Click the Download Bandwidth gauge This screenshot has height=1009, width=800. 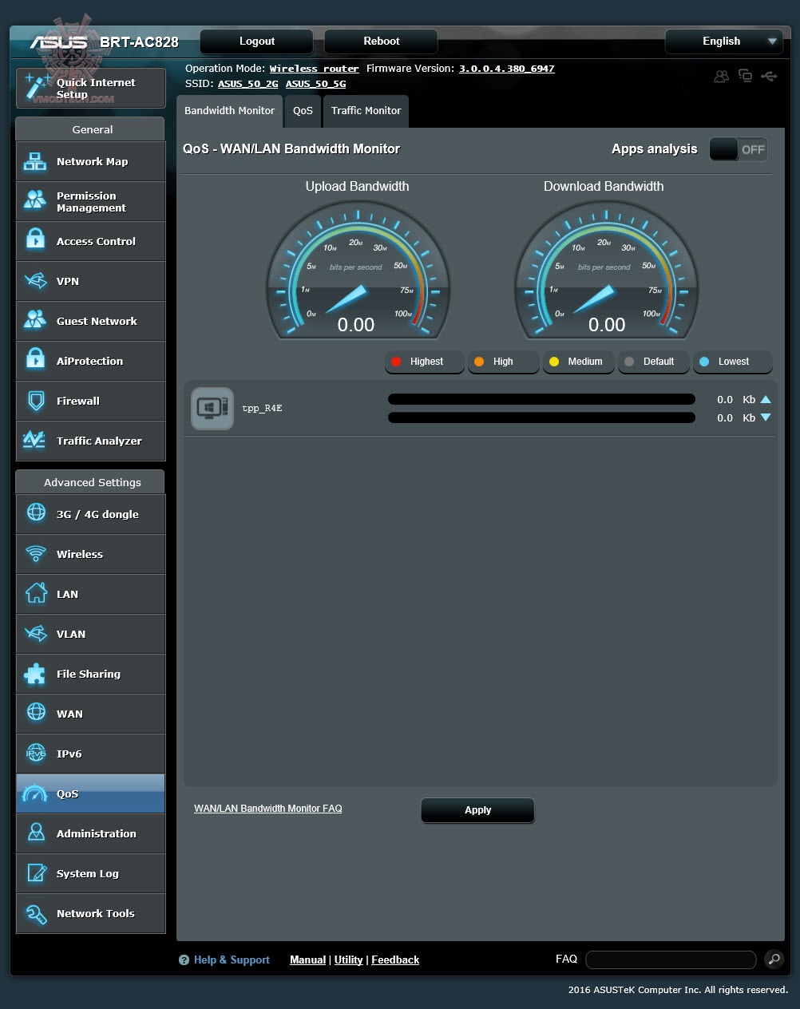click(606, 271)
